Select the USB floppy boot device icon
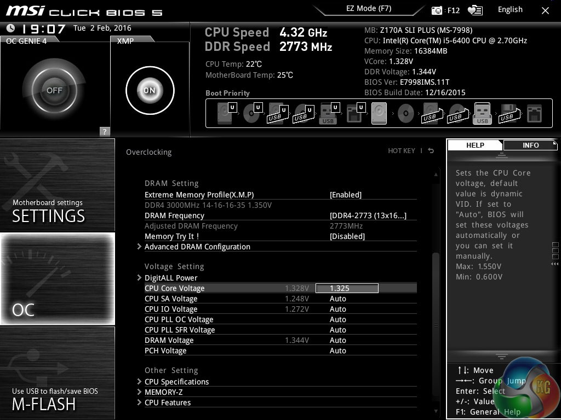The height and width of the screenshot is (420, 561). 507,114
